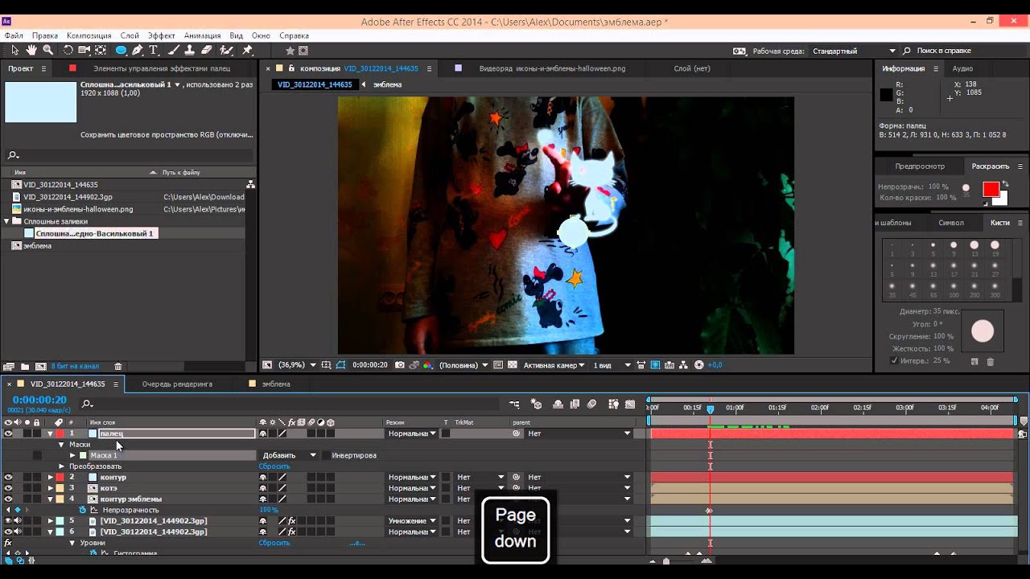
Task: Toggle transparency grid in composition viewer
Action: click(512, 365)
